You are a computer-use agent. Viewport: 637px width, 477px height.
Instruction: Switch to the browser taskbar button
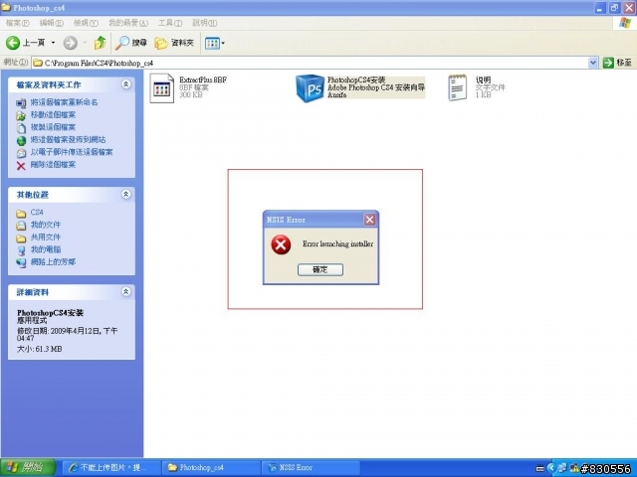[x=111, y=468]
